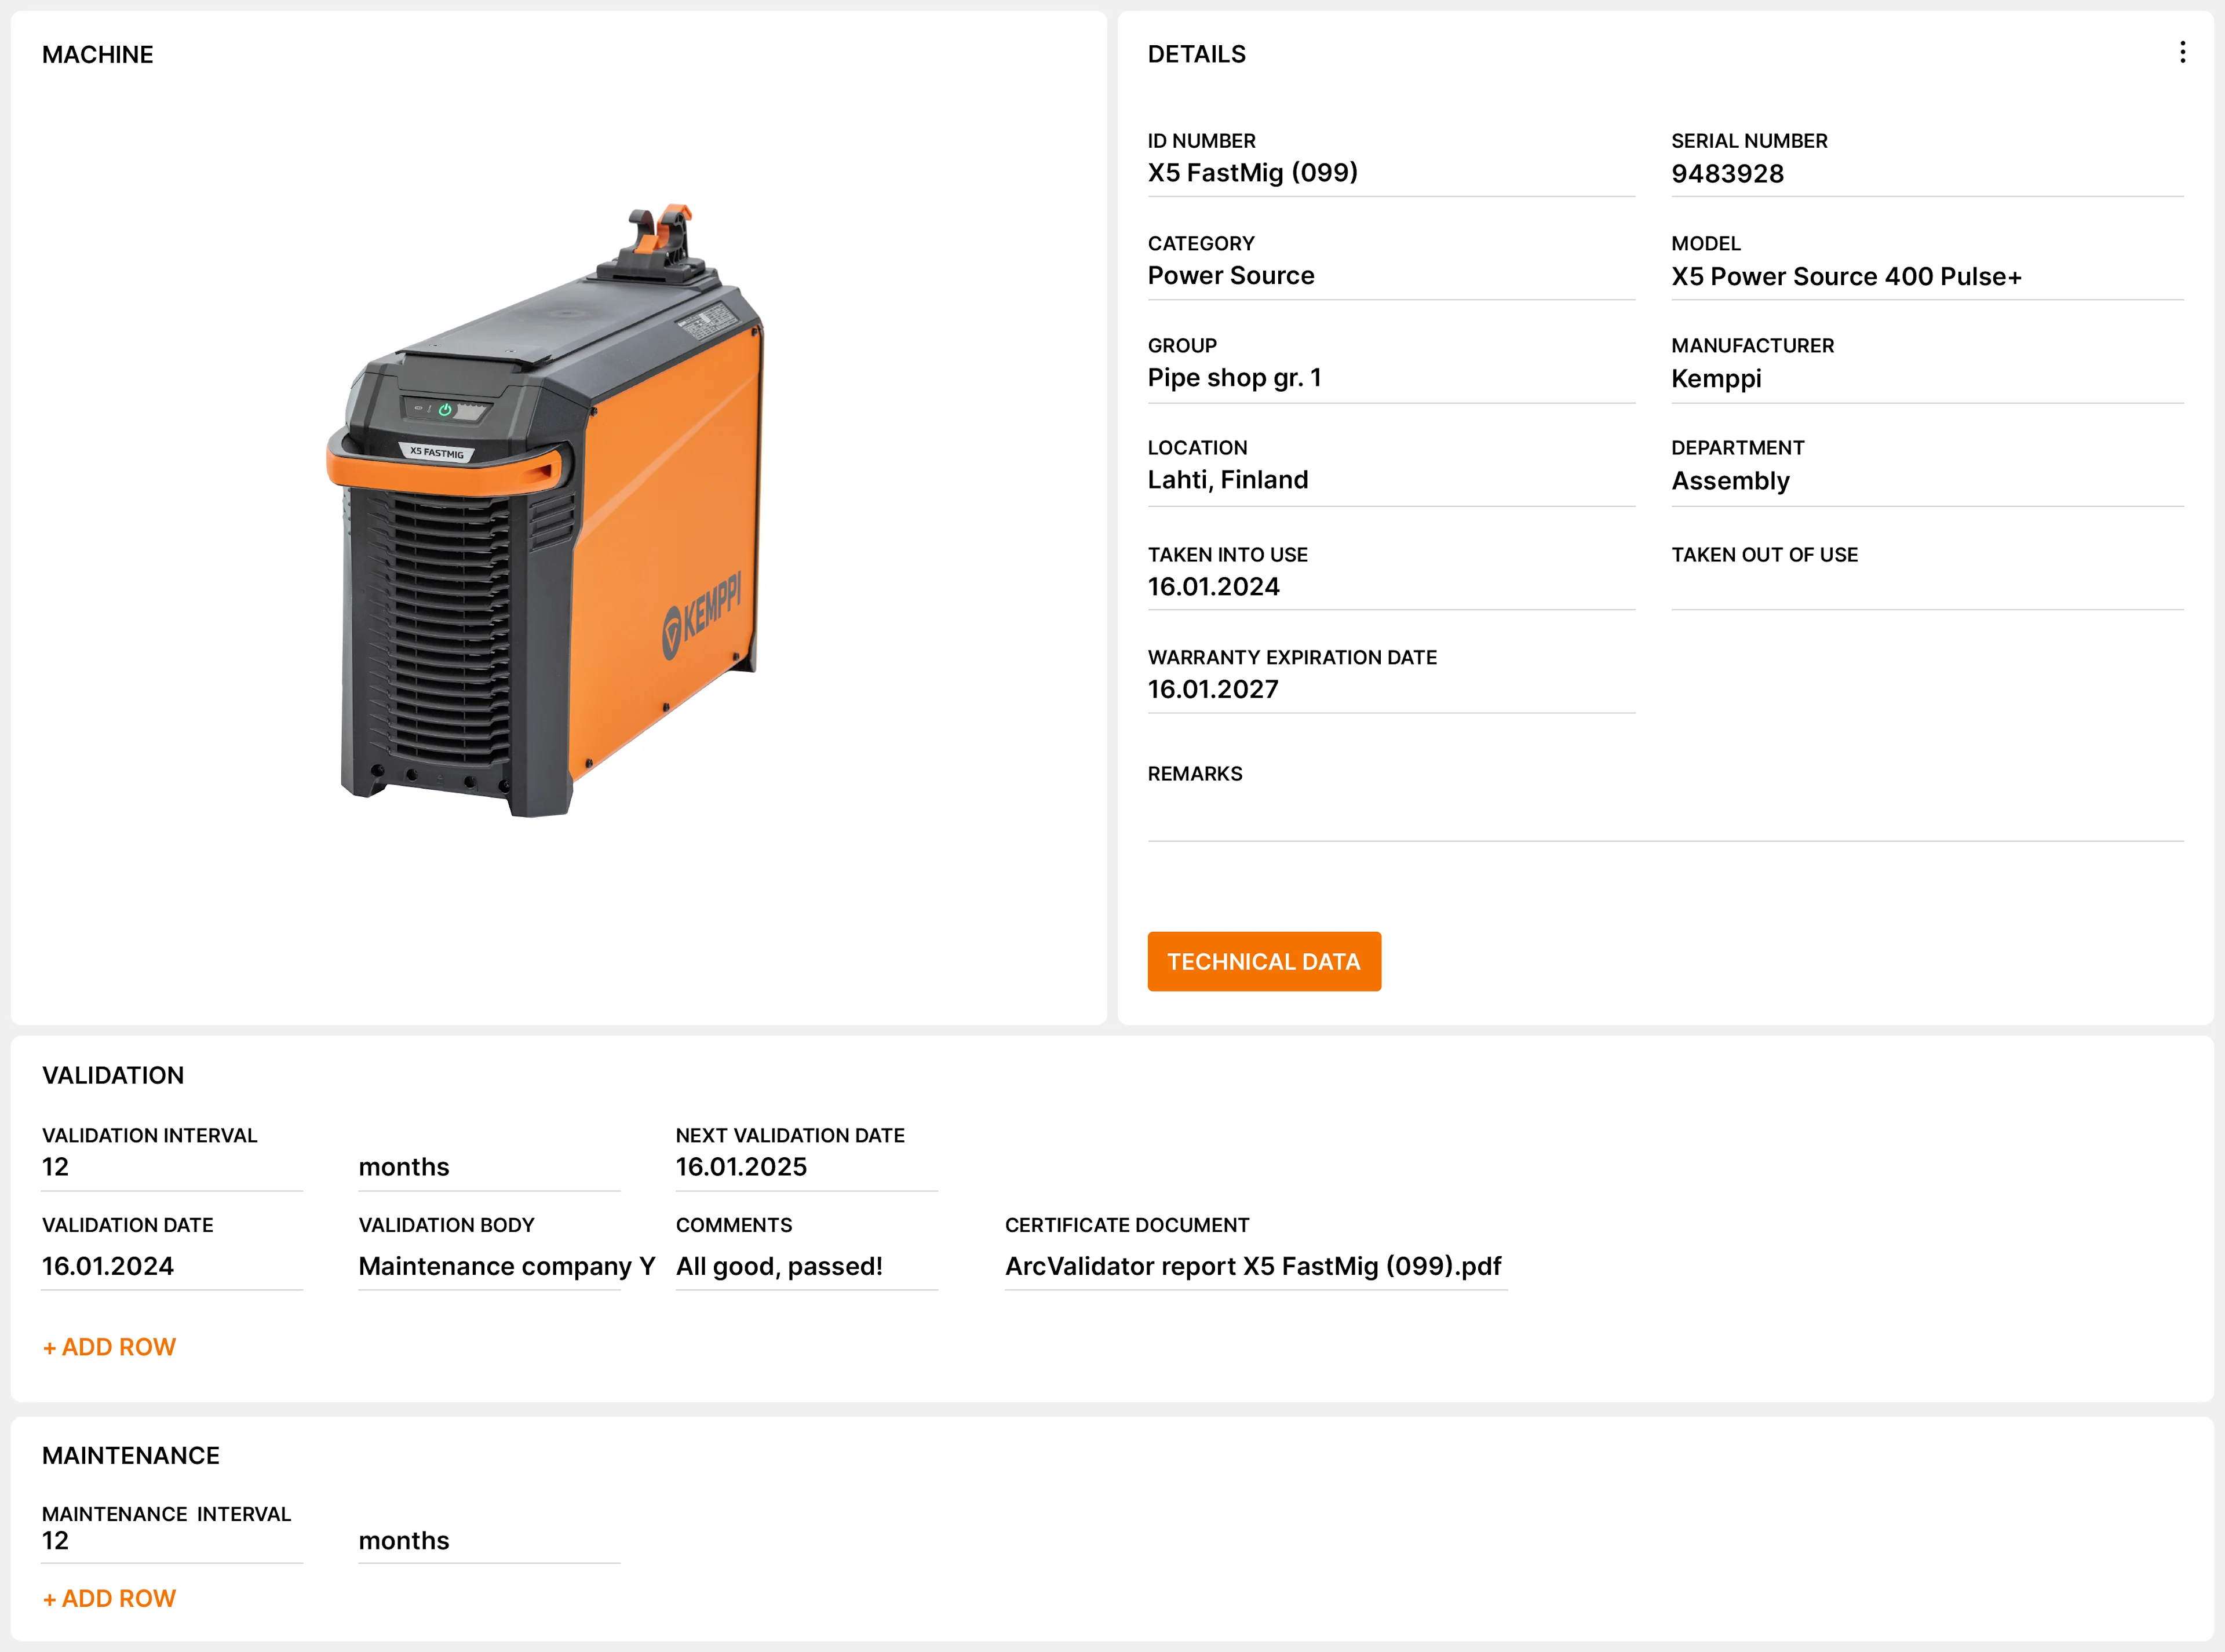Click the MAINTENANCE section heading

pyautogui.click(x=131, y=1455)
